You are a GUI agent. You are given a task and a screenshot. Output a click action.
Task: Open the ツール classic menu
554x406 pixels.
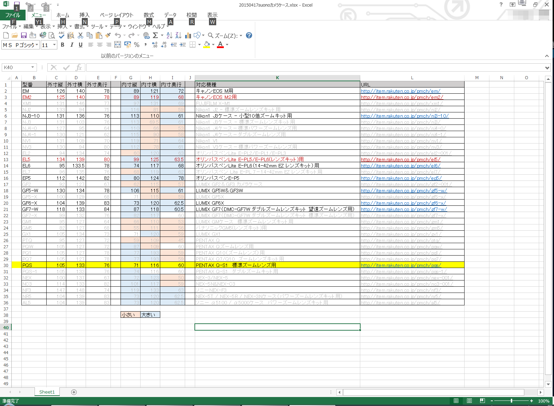pyautogui.click(x=99, y=26)
